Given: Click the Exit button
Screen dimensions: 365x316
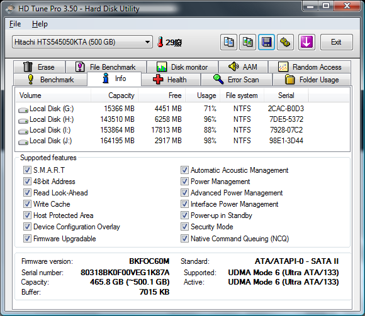Looking at the screenshot, I should [x=337, y=42].
